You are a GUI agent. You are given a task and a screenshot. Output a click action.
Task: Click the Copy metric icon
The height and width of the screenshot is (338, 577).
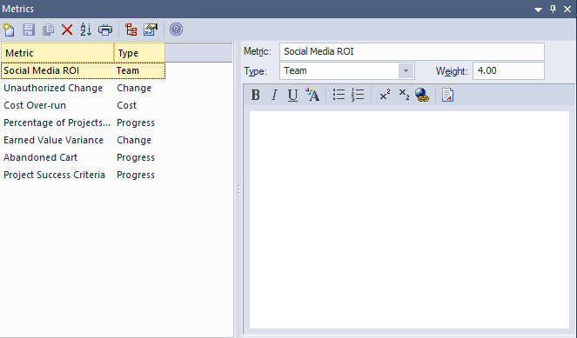click(x=48, y=30)
